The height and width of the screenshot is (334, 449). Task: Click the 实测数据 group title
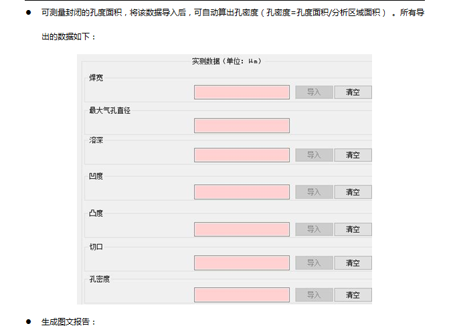[x=226, y=62]
